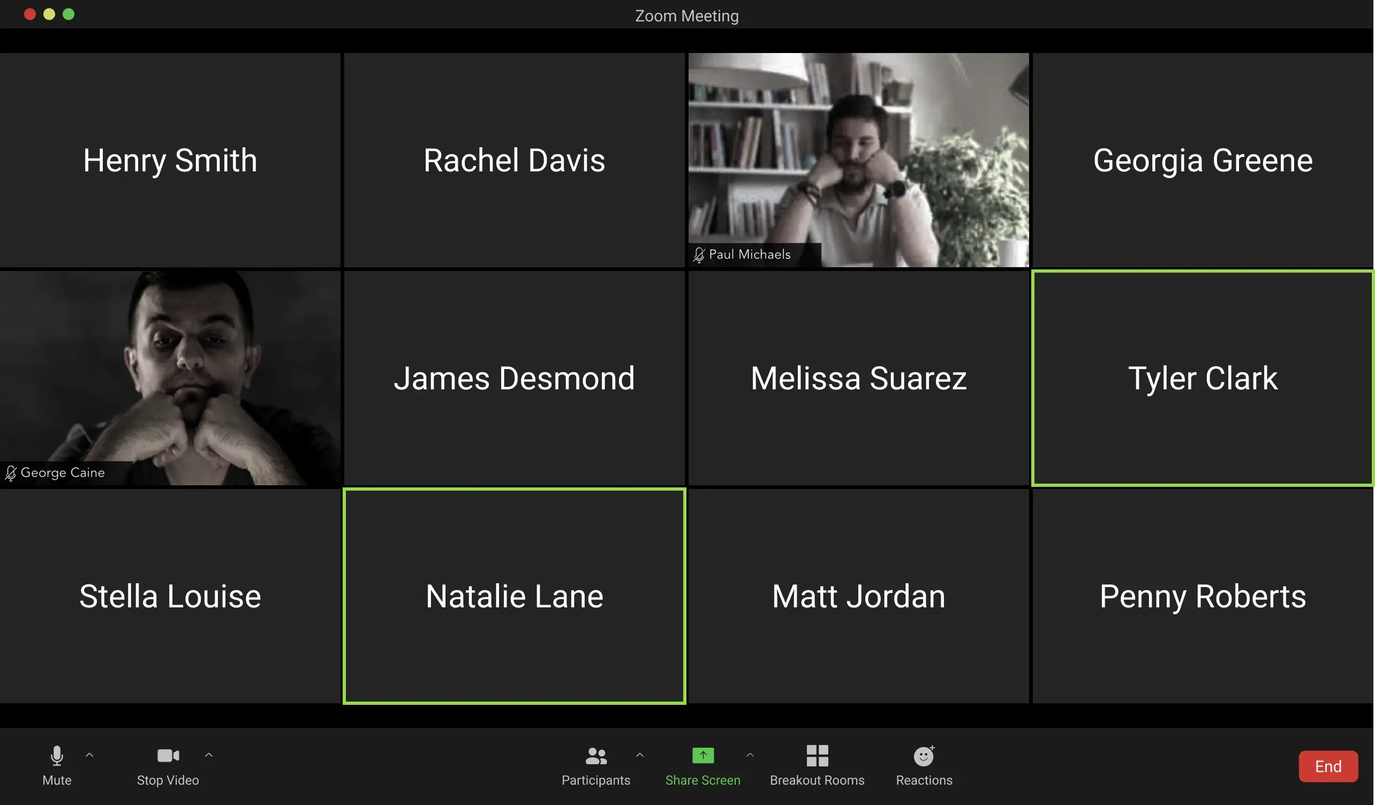This screenshot has height=805, width=1375.
Task: Click the Share Screen label
Action: tap(703, 780)
